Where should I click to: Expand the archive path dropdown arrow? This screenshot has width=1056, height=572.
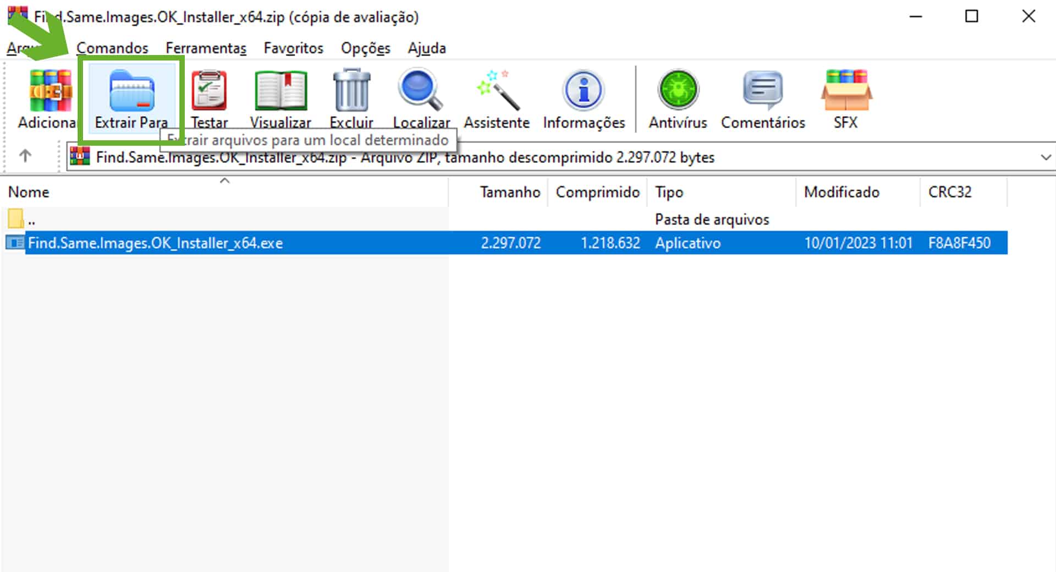click(x=1046, y=157)
